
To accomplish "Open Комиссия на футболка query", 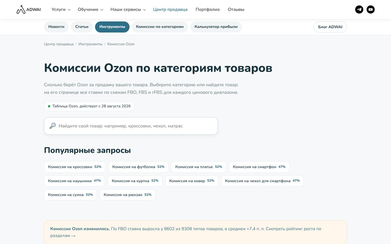I will 138,167.
